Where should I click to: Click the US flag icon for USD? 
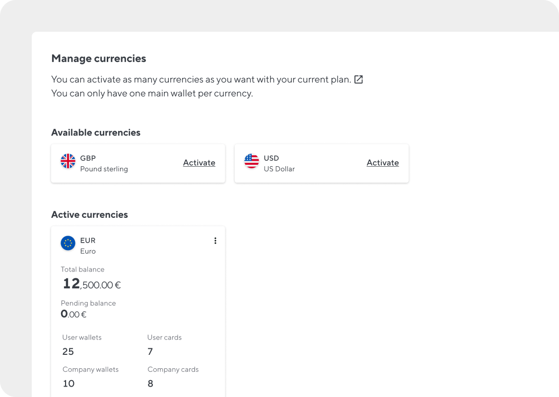click(252, 161)
